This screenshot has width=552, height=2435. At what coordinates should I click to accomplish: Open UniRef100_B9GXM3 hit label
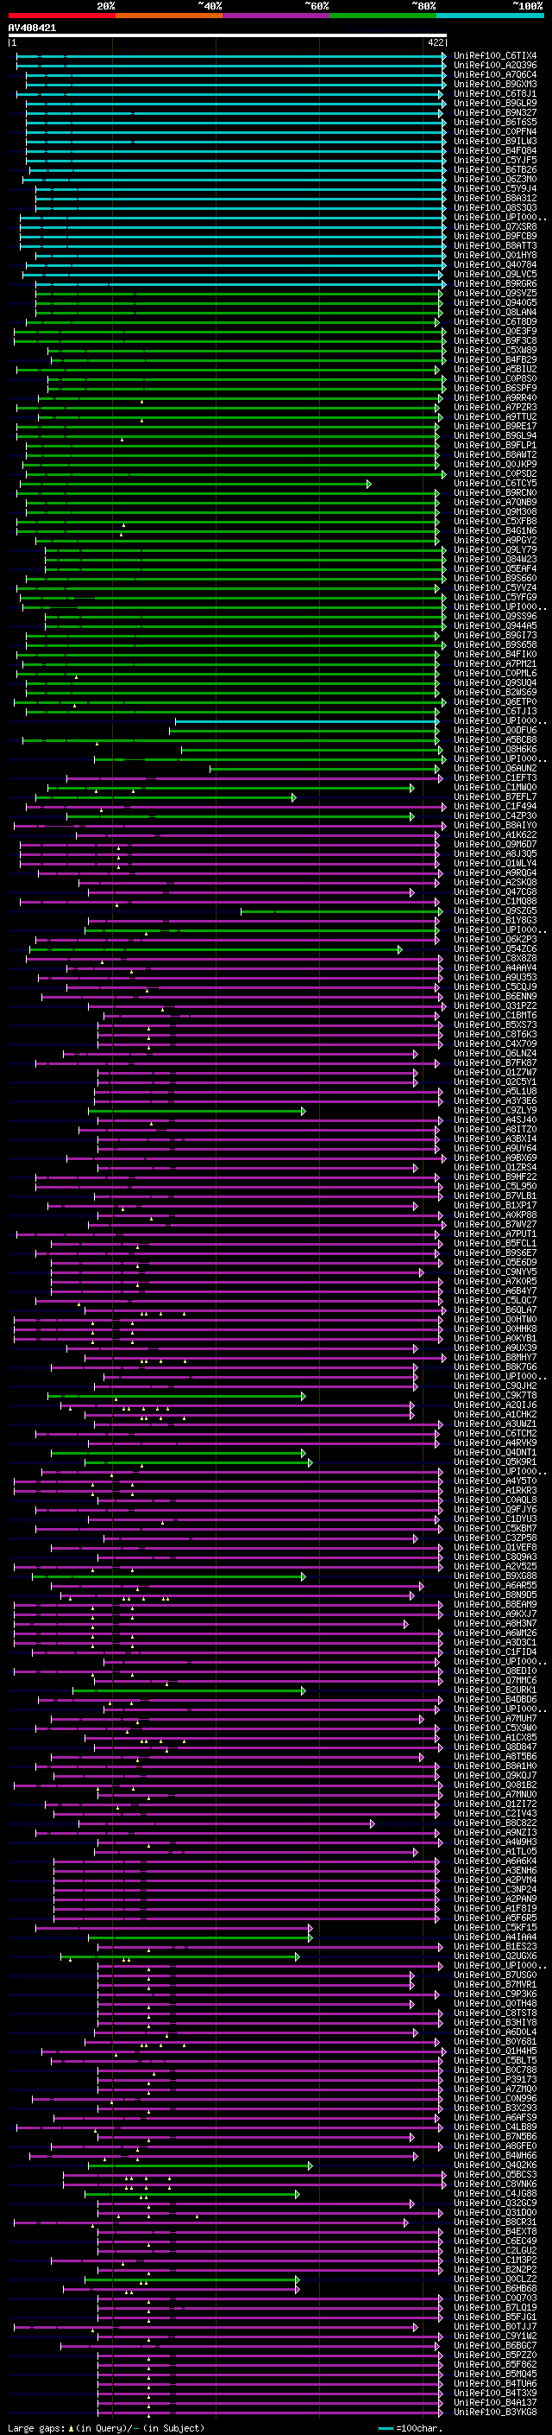[495, 84]
